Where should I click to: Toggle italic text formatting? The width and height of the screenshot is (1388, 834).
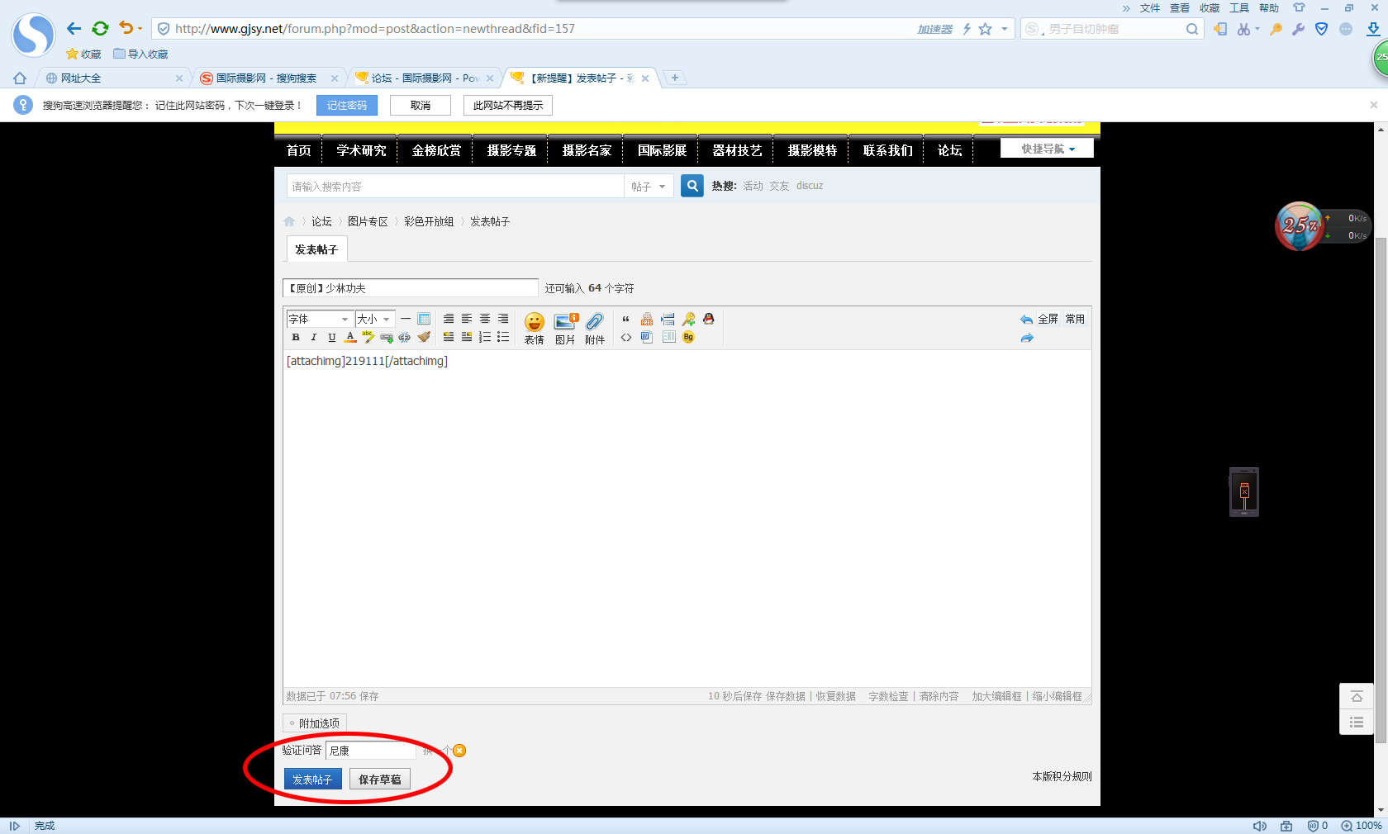(314, 337)
